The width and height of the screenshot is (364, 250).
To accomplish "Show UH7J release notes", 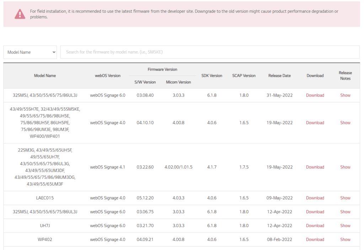I will 345,226.
